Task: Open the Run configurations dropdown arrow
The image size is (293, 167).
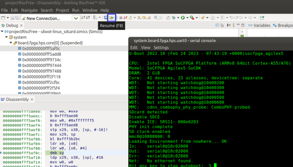Action: tap(187, 18)
